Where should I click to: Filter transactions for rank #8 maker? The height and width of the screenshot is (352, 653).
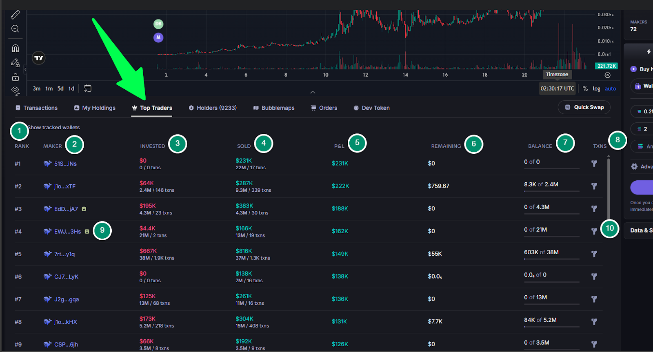point(594,322)
